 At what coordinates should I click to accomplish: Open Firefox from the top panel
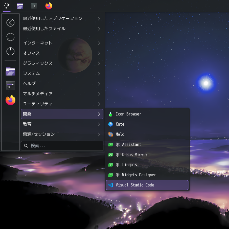coord(49,6)
